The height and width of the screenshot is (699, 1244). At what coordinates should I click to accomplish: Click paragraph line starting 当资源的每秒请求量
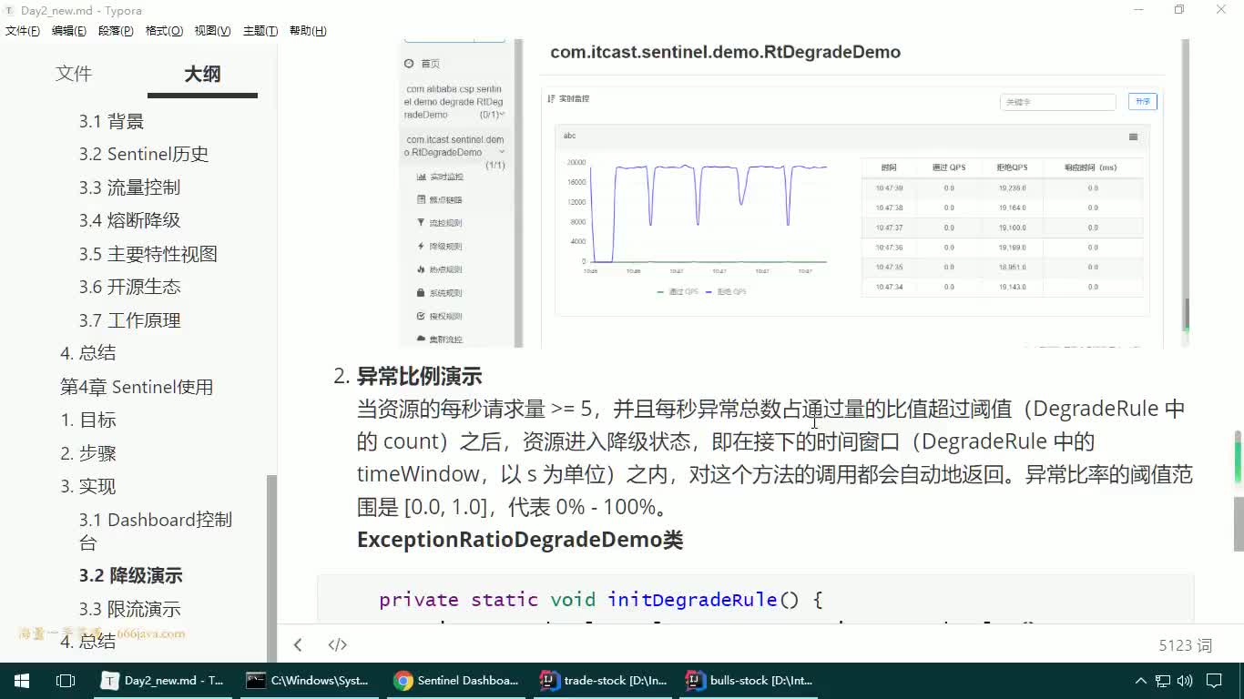point(770,409)
